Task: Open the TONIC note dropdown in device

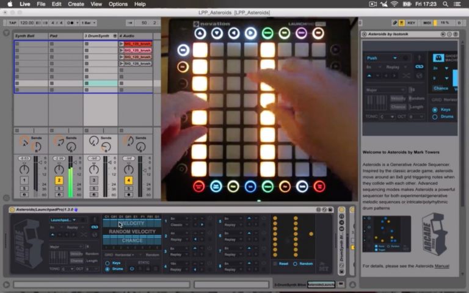Action: tap(68, 269)
